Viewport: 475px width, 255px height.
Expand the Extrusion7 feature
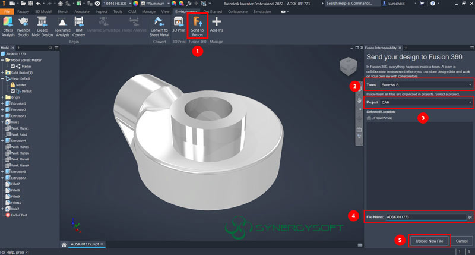[2, 178]
